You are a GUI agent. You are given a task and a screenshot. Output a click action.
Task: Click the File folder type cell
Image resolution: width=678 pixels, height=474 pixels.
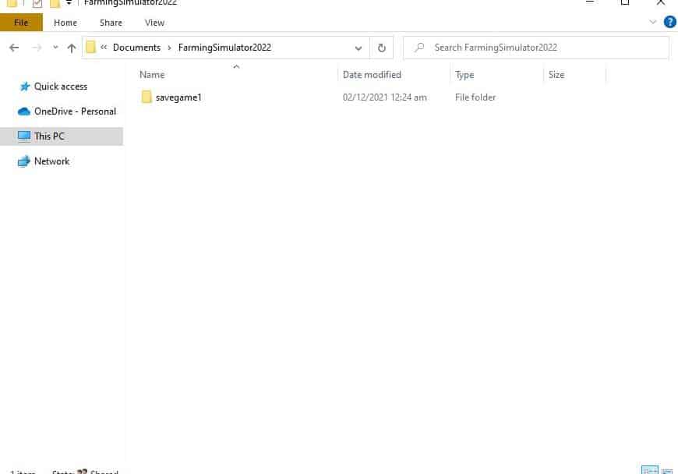[475, 97]
